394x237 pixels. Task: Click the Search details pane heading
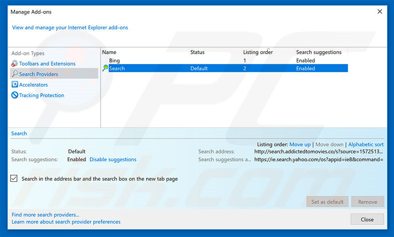19,133
